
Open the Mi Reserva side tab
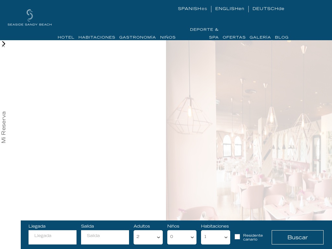[x=4, y=127]
